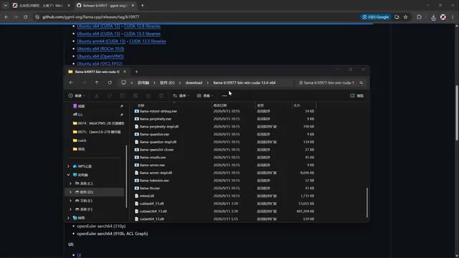The width and height of the screenshot is (459, 258).
Task: Open the browser three-dot menu
Action: tap(453, 17)
